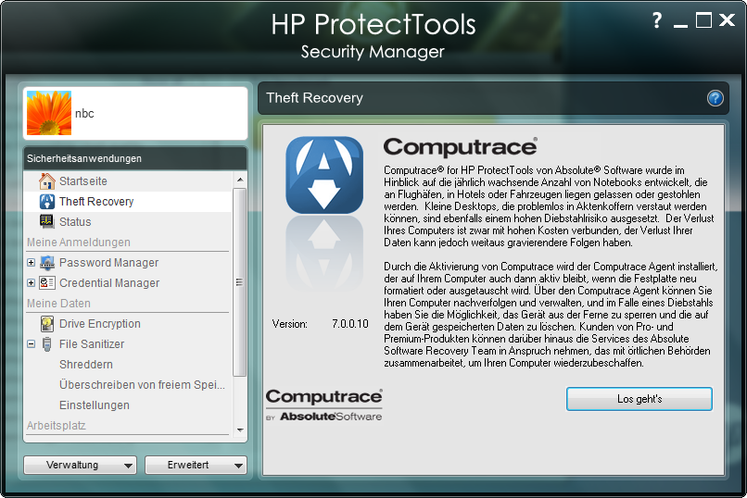Expand the Password Manager tree node

[x=31, y=263]
